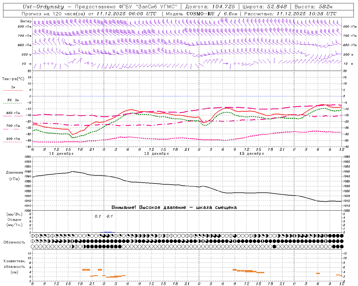Click the 'Td 2м' dew point legend entry
Screen dimensions: 358x286
[x=13, y=100]
